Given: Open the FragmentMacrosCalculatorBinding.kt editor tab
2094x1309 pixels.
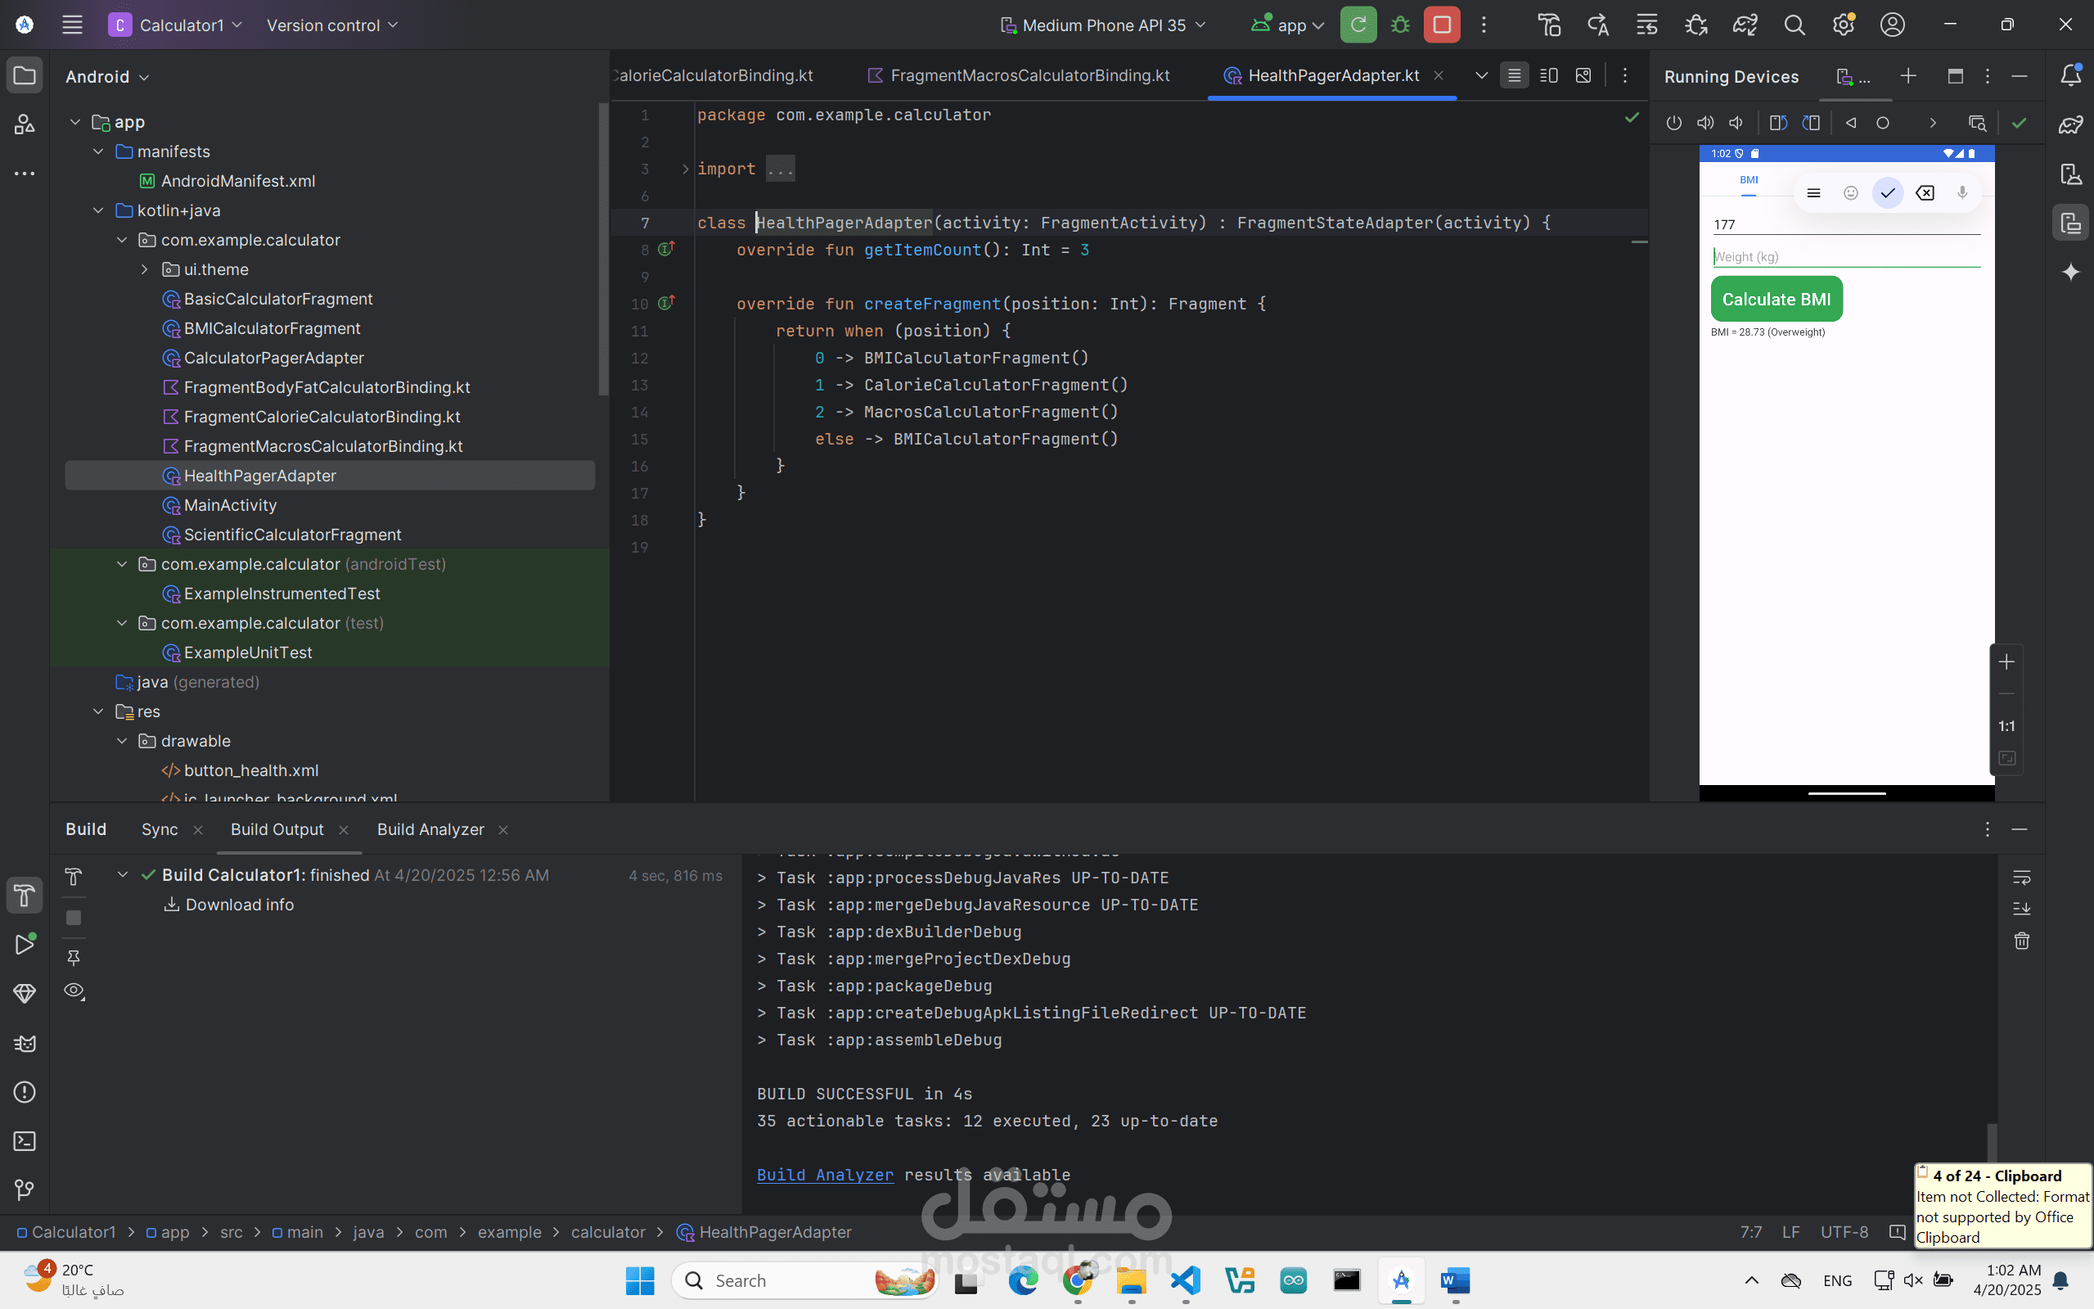Looking at the screenshot, I should (x=1029, y=76).
